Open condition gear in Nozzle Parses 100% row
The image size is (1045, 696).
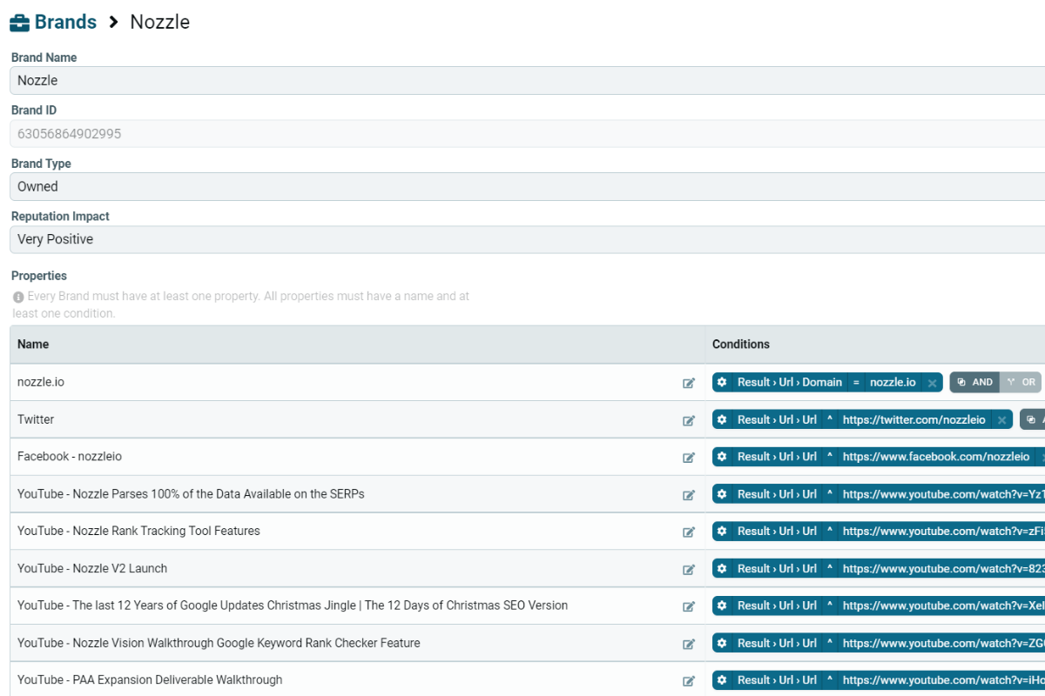(x=722, y=494)
